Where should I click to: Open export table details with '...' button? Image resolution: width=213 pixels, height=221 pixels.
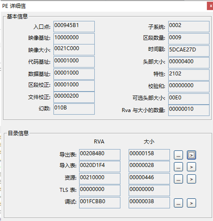[178, 155]
